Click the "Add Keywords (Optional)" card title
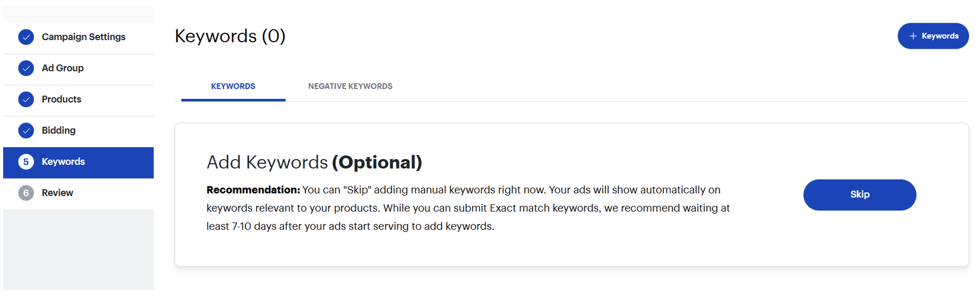 tap(314, 162)
